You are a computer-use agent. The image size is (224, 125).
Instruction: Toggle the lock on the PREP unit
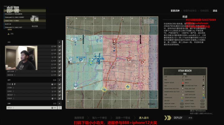52,98
